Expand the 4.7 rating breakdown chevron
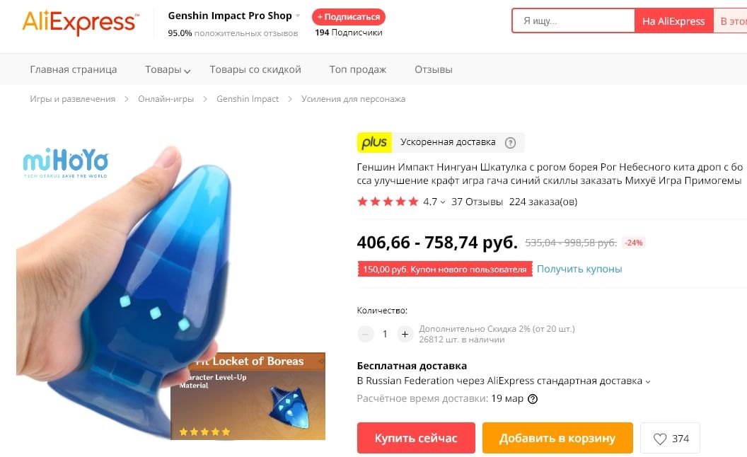This screenshot has width=747, height=457. point(443,202)
